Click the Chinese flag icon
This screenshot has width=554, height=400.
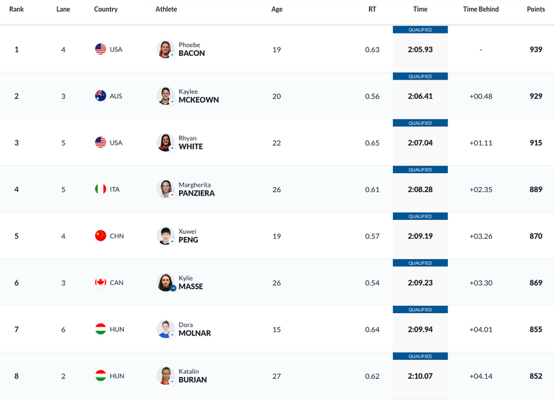[x=101, y=236]
